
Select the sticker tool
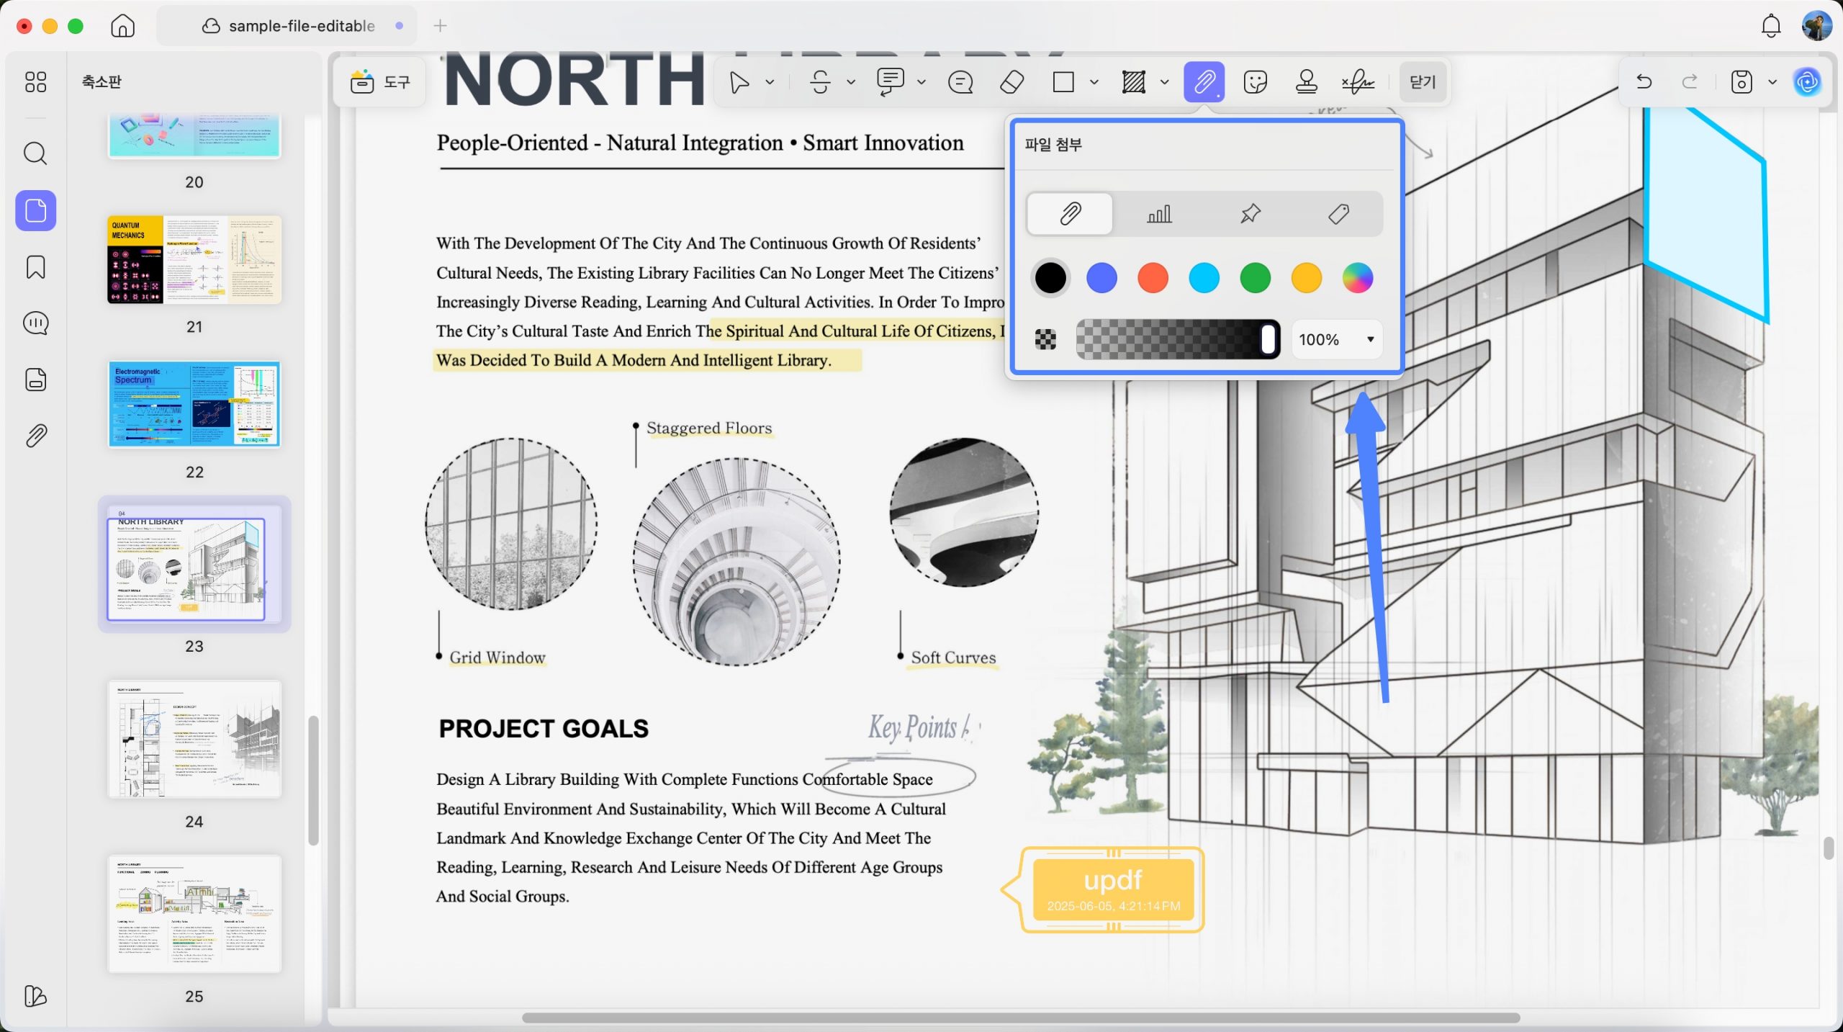click(x=1256, y=82)
